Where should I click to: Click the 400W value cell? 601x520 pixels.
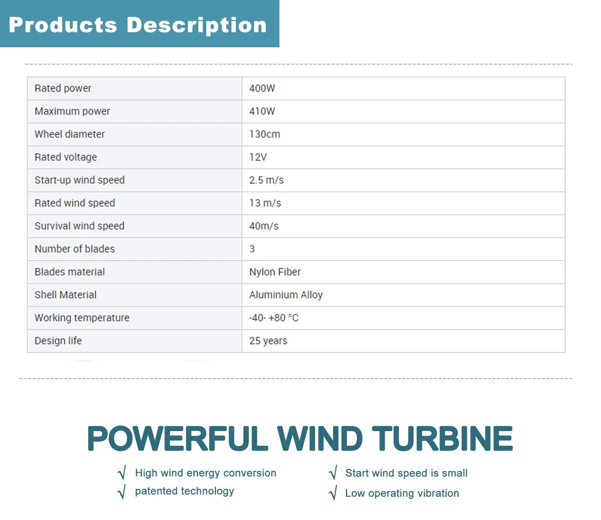point(262,89)
